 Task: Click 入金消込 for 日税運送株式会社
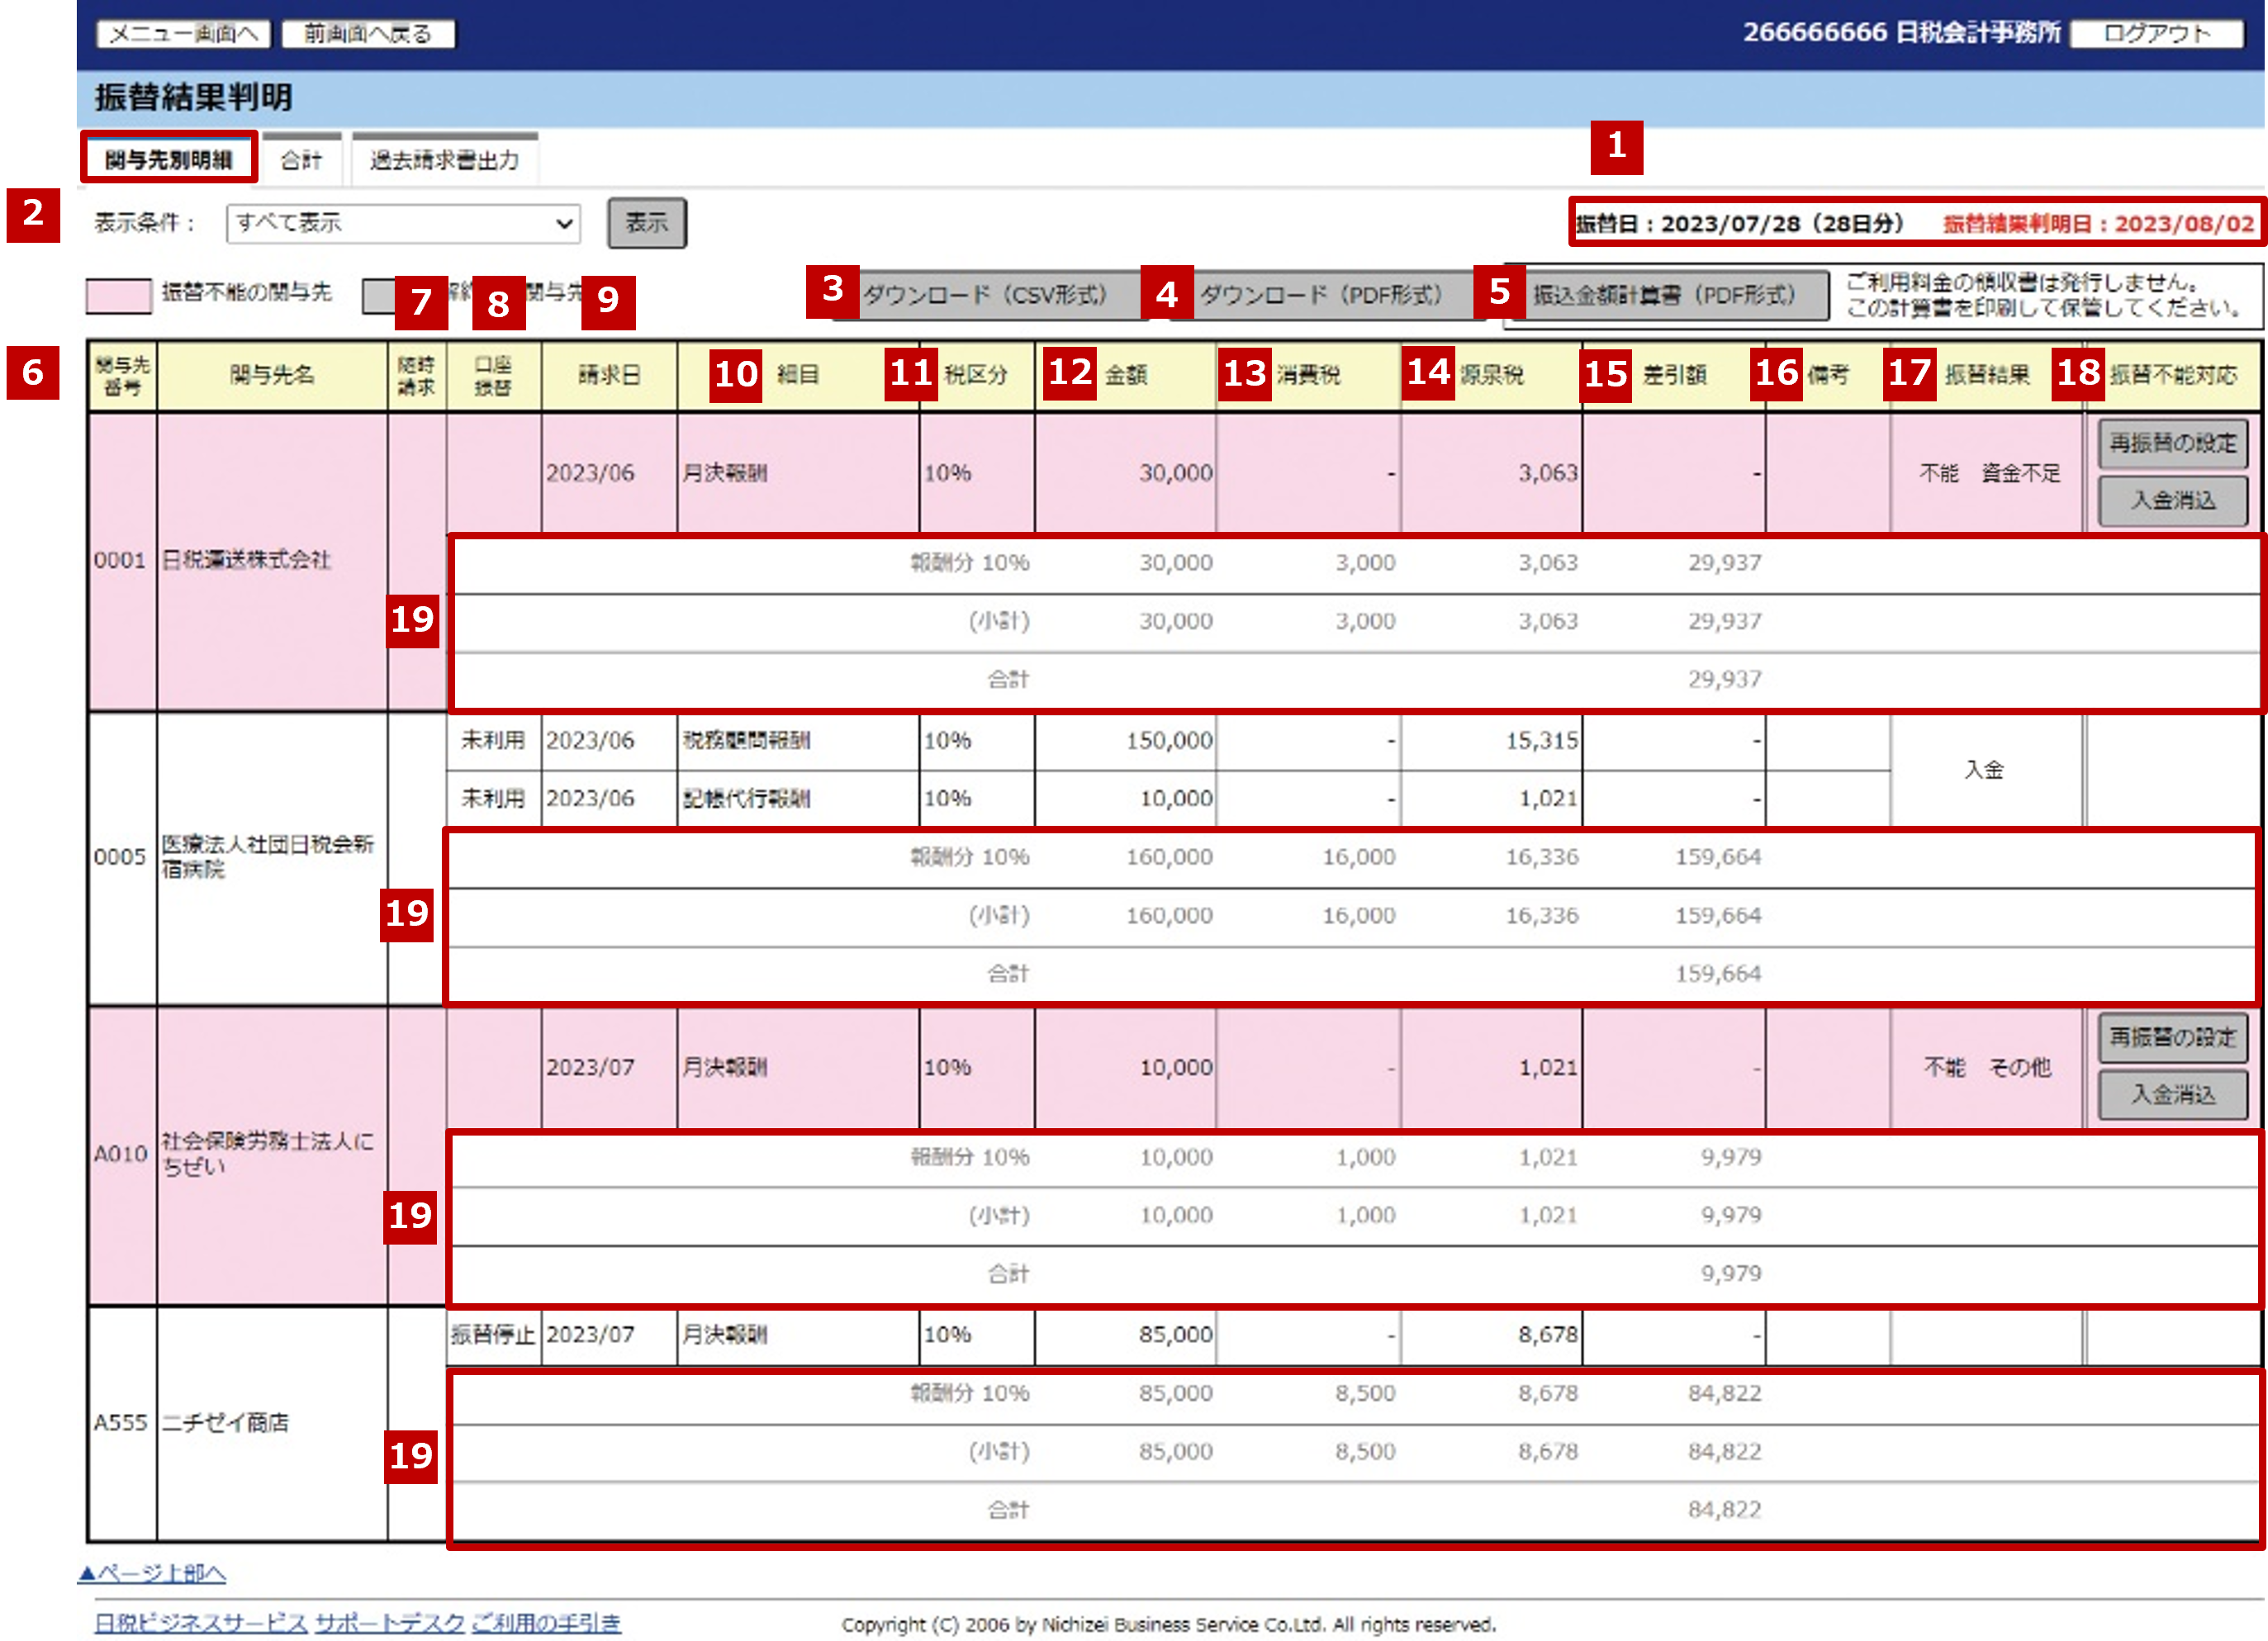pyautogui.click(x=2172, y=500)
